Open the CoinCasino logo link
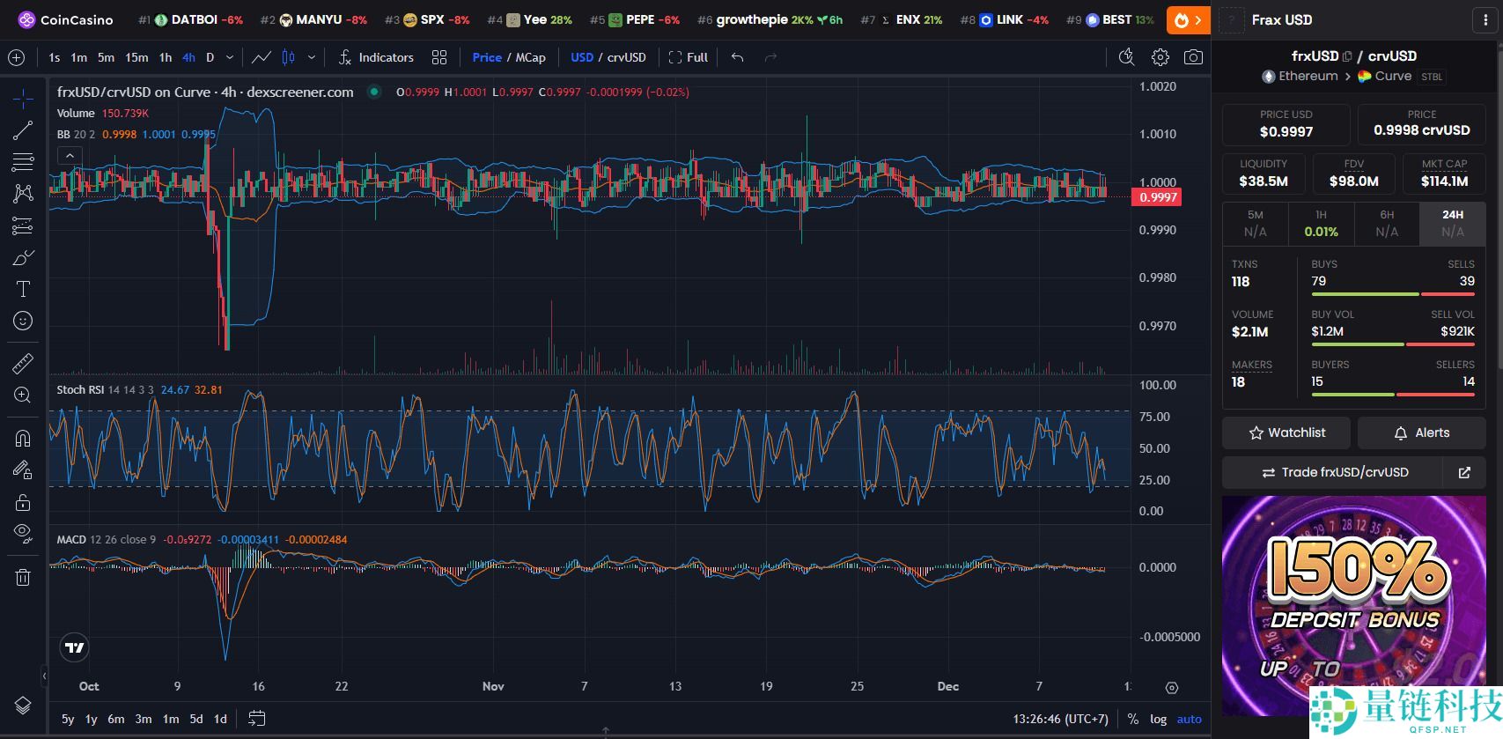 point(66,19)
